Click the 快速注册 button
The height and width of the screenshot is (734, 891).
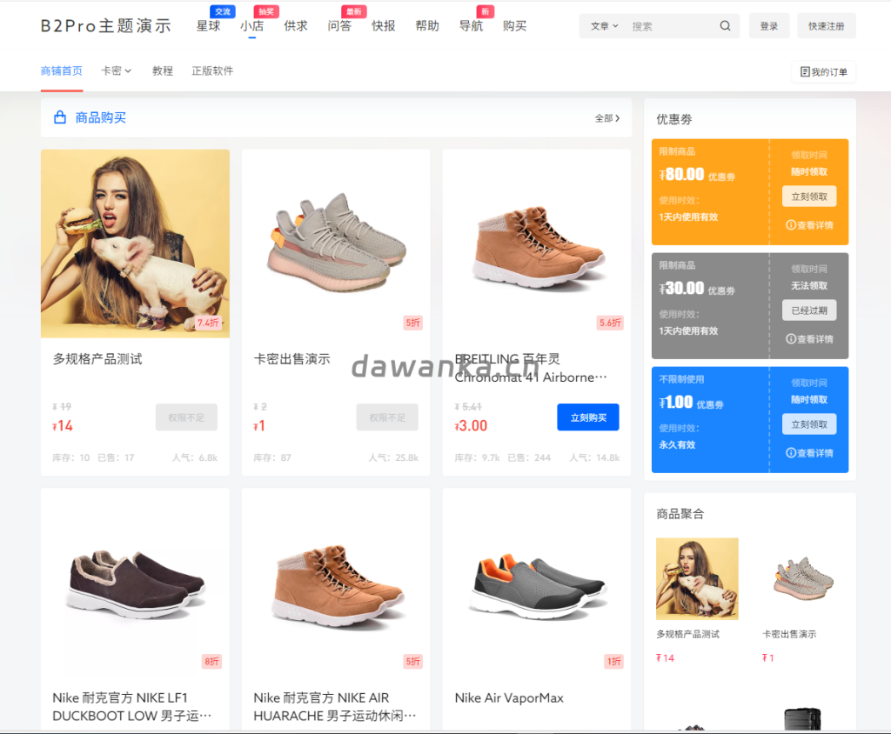click(827, 26)
